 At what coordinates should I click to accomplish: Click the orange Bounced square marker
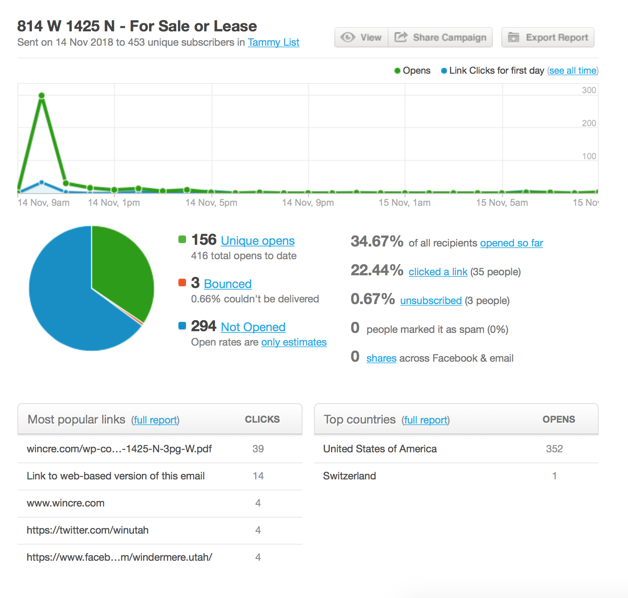tap(182, 282)
